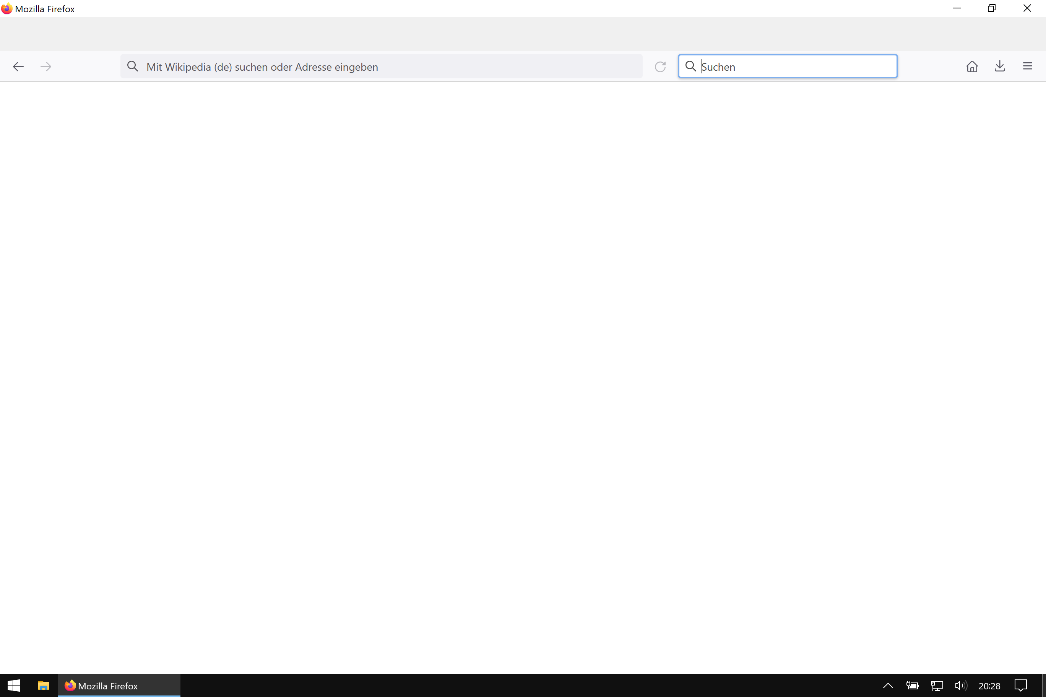The width and height of the screenshot is (1046, 697).
Task: Select the Mozilla Firefox taskbar button
Action: (119, 686)
